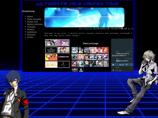The image size is (158, 118).
Task: Open the white figure on black fanlisting
Action: [81, 70]
